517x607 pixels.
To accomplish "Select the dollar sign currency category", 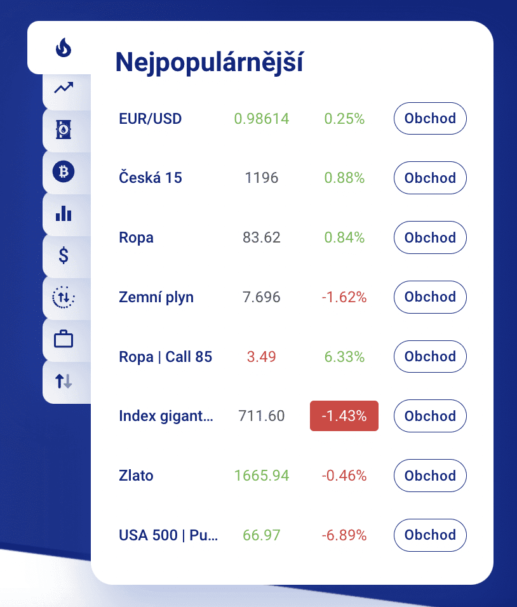I will [64, 255].
